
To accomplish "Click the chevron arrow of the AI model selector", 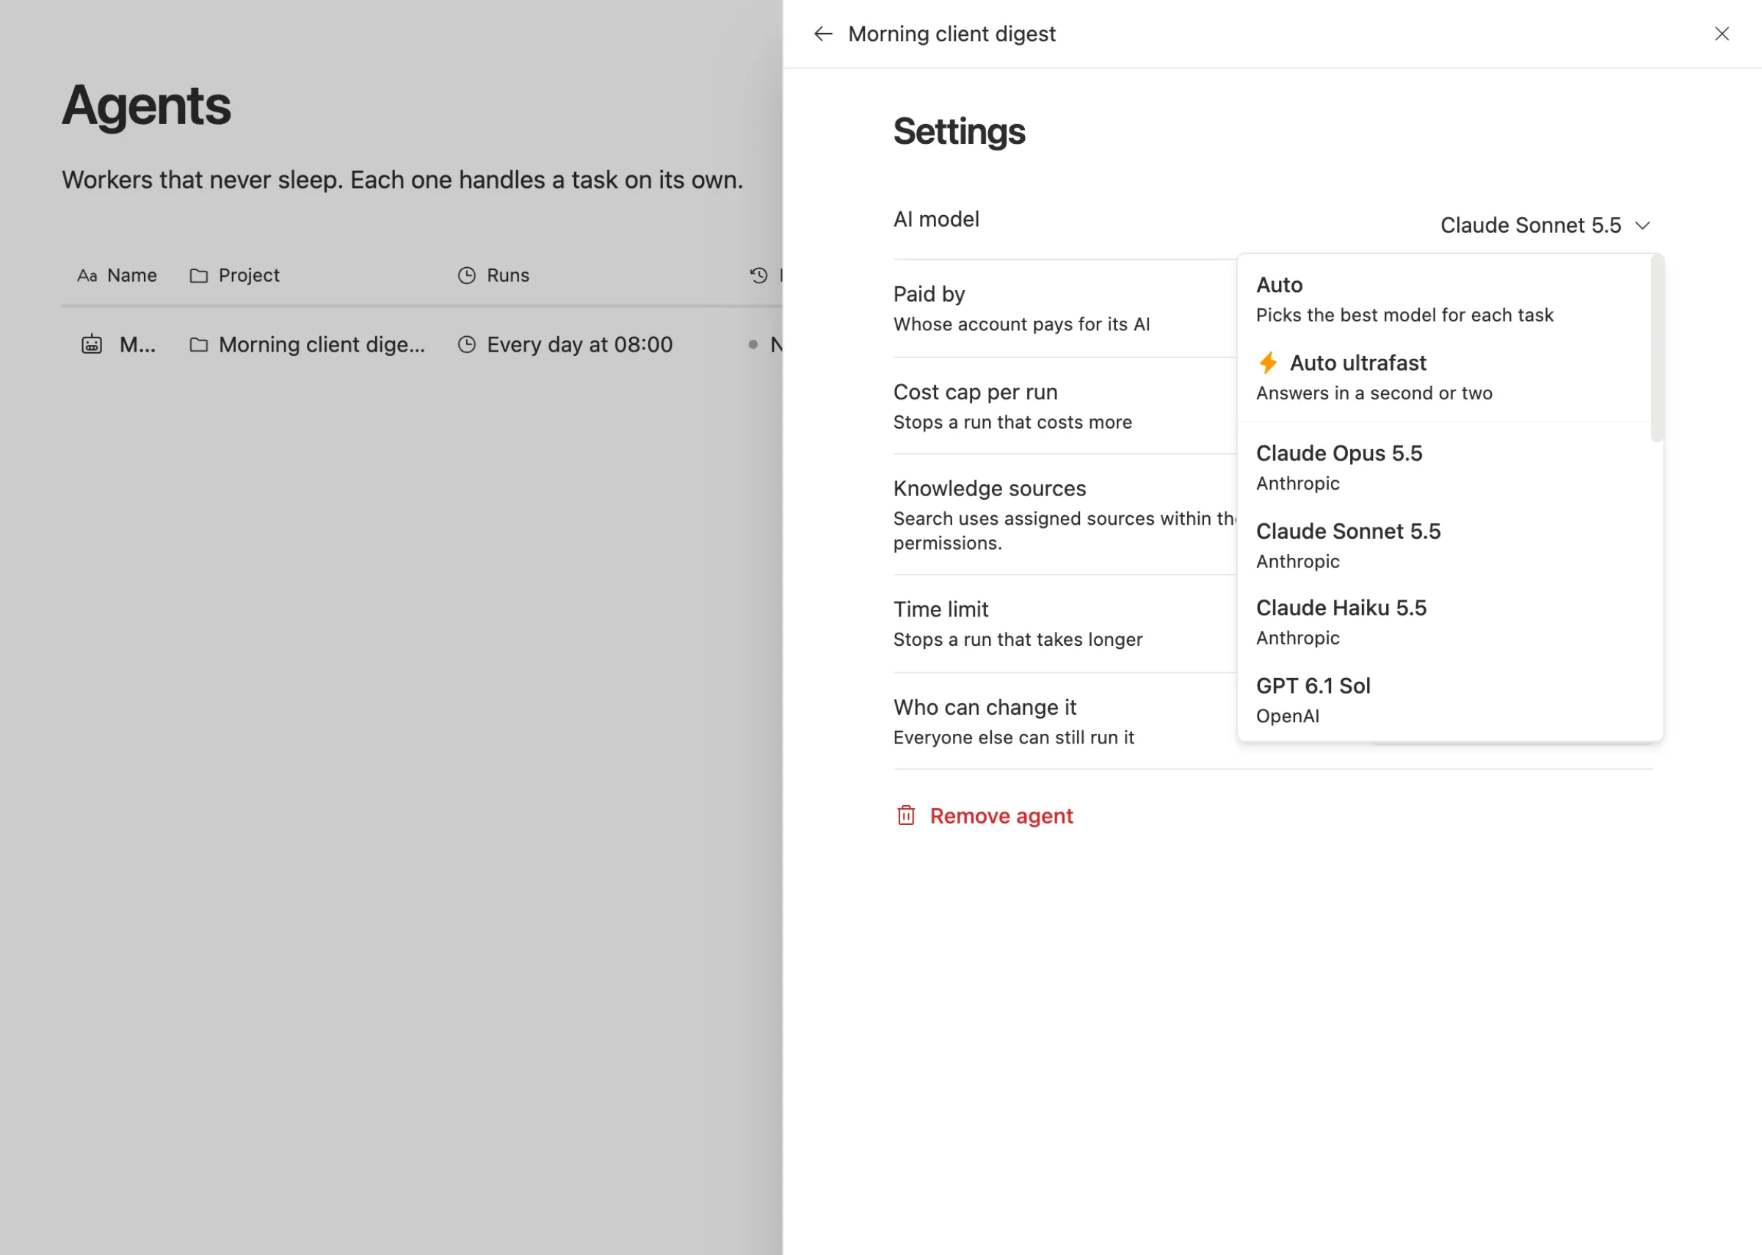I will (1643, 225).
